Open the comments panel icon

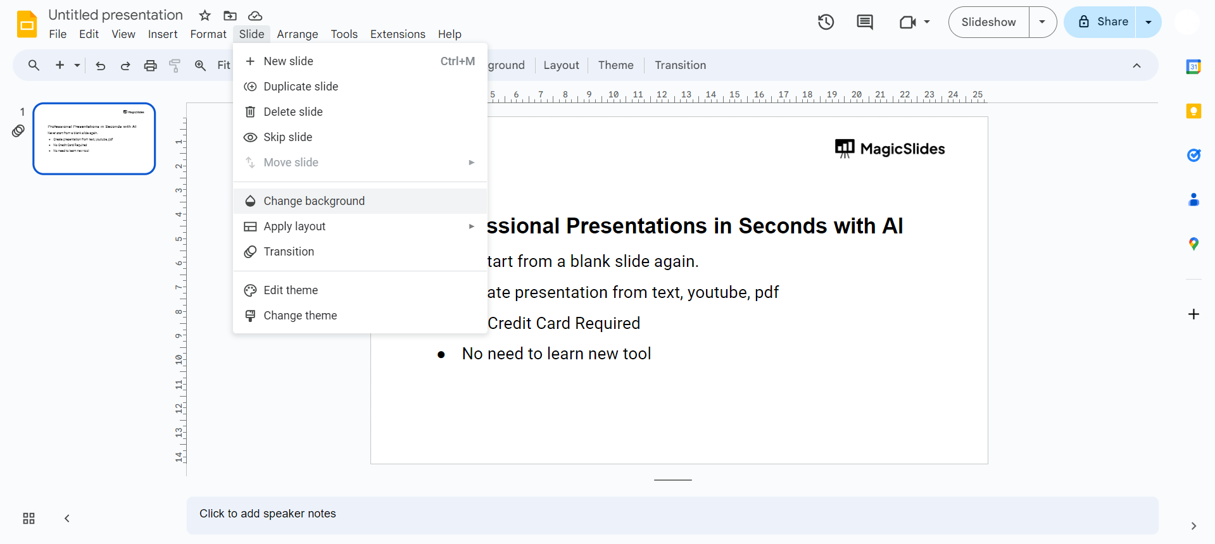[x=864, y=22]
